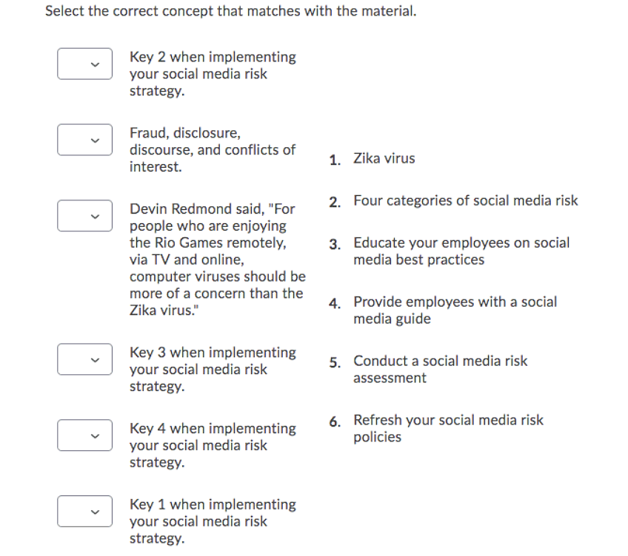The image size is (628, 556).
Task: Open the dropdown beside 'Fraud, disclosure, discourse' item
Action: (x=84, y=139)
